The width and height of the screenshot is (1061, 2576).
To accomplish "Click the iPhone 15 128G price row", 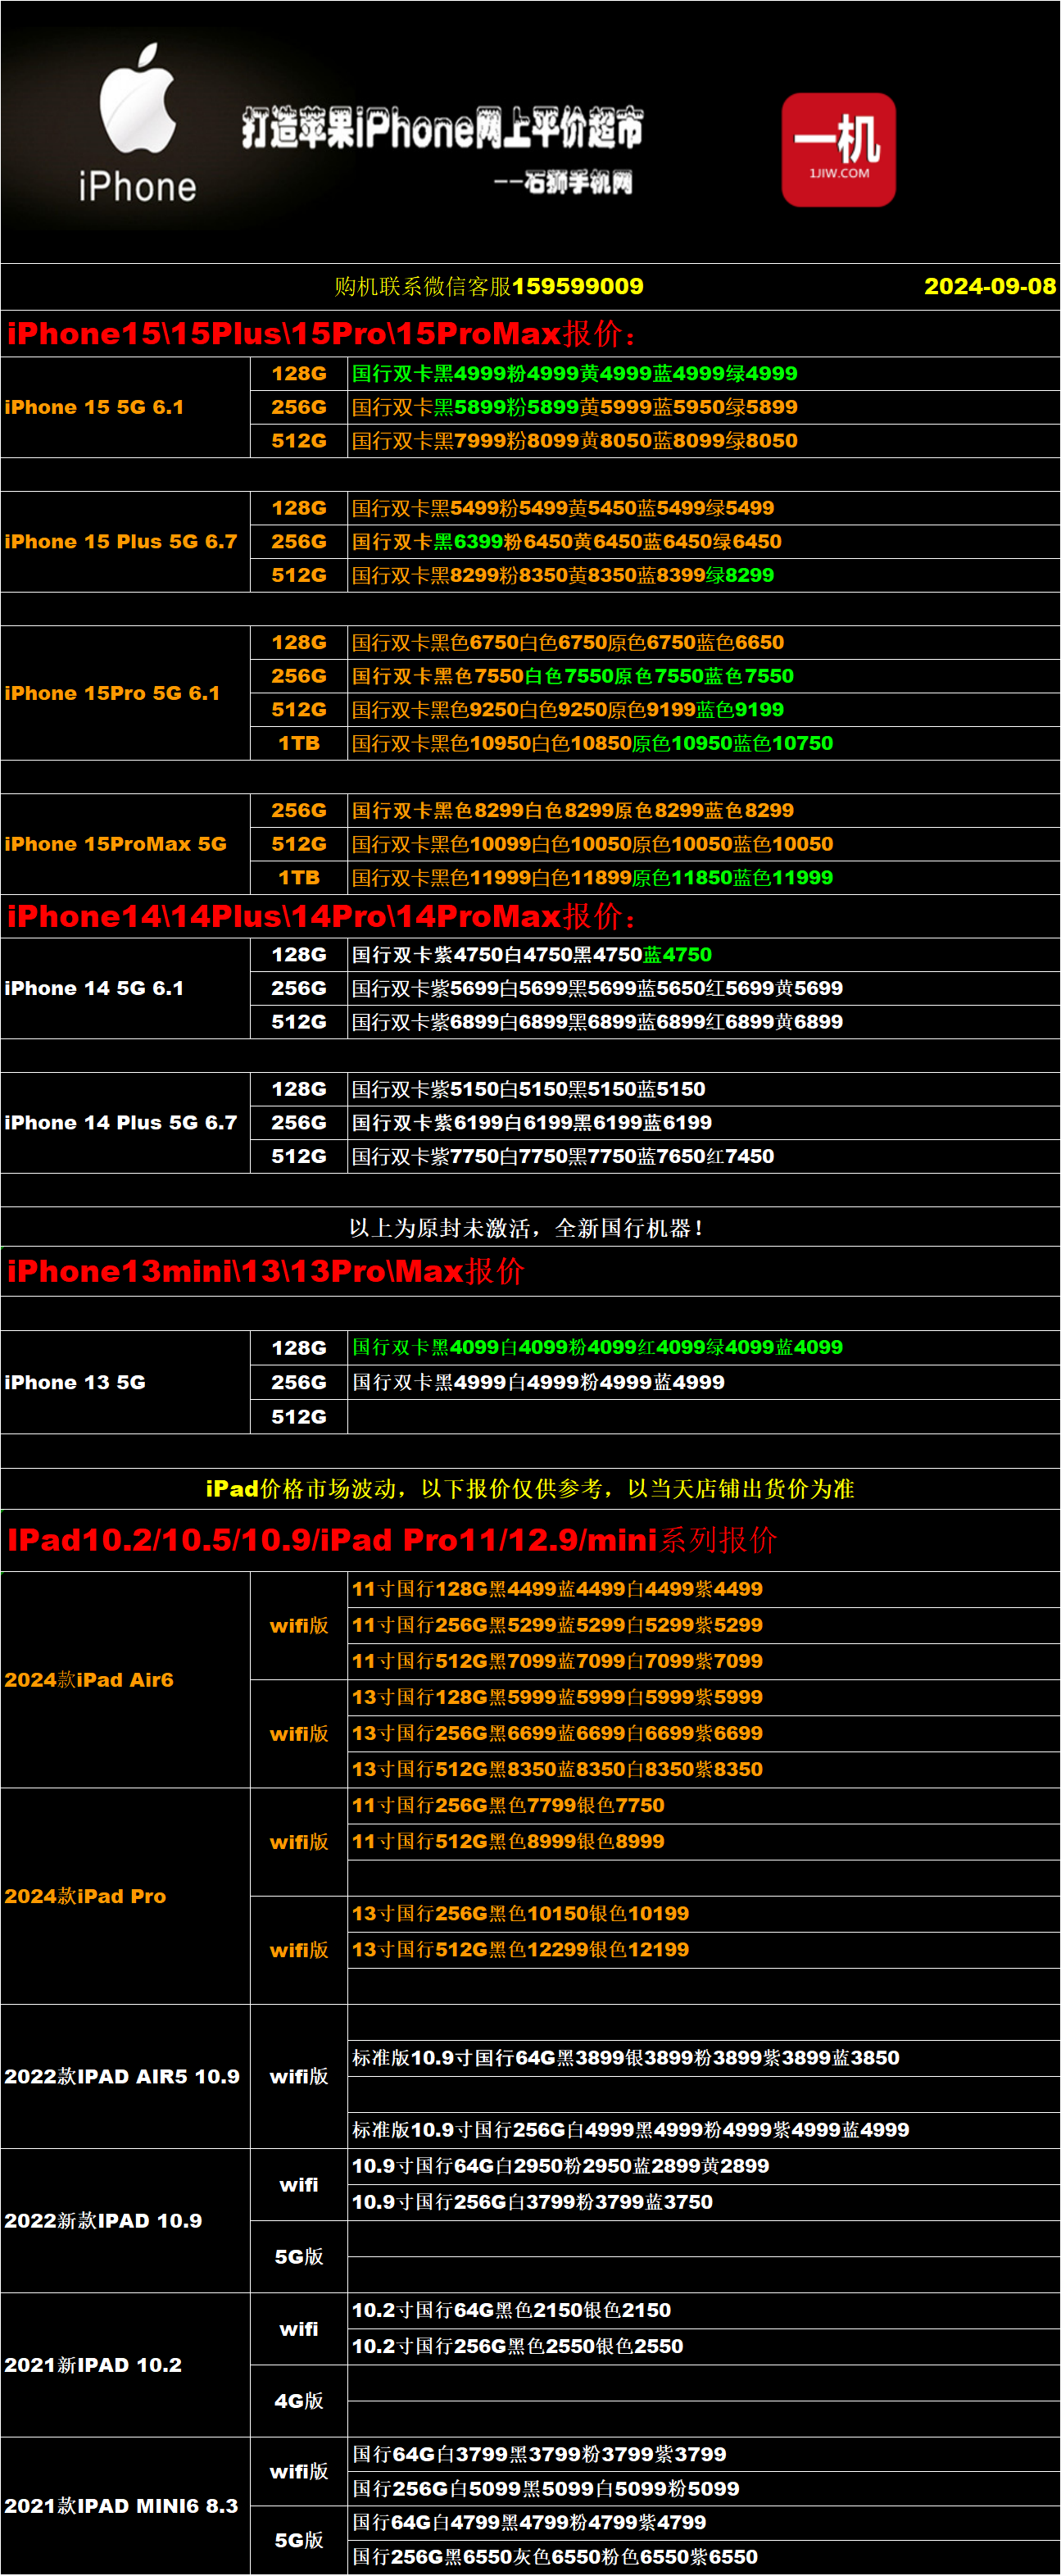I will [x=703, y=373].
